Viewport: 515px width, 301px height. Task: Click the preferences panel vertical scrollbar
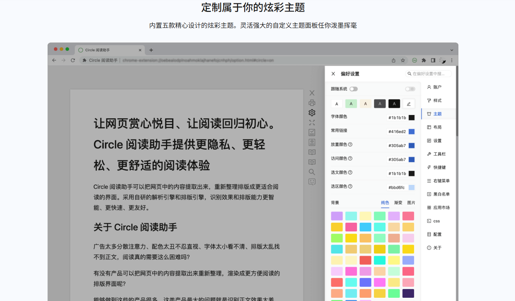[x=457, y=101]
